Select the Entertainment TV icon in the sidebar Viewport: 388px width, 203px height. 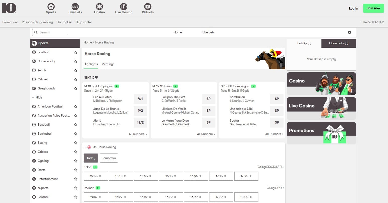34,179
